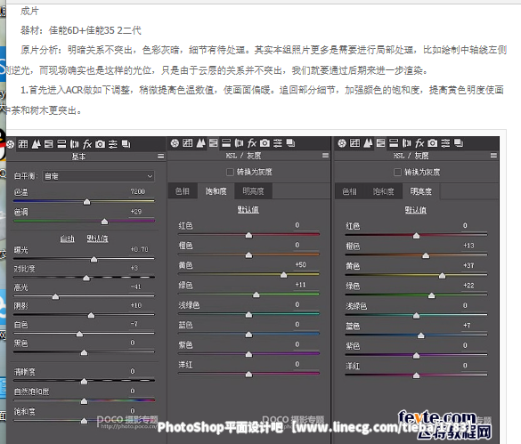
Task: Click 黄色 luminance slider handle at +37
Action: [x=442, y=276]
